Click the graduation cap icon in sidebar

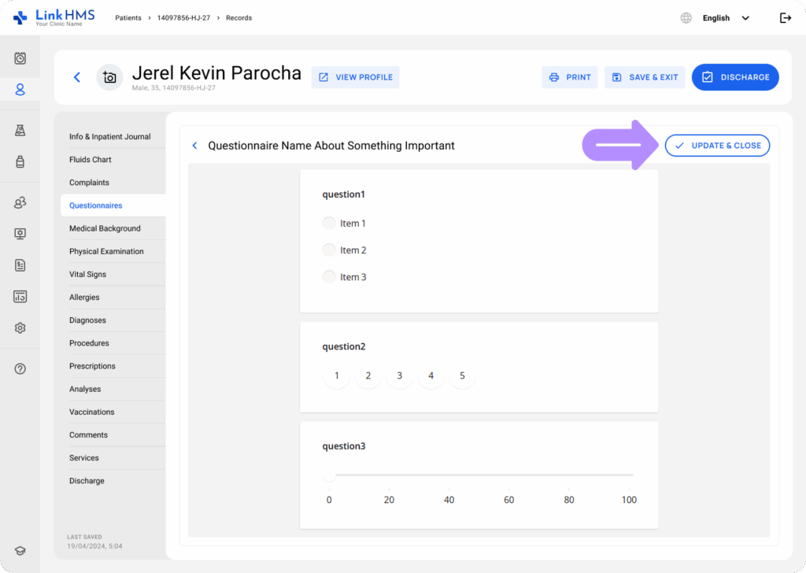click(20, 551)
